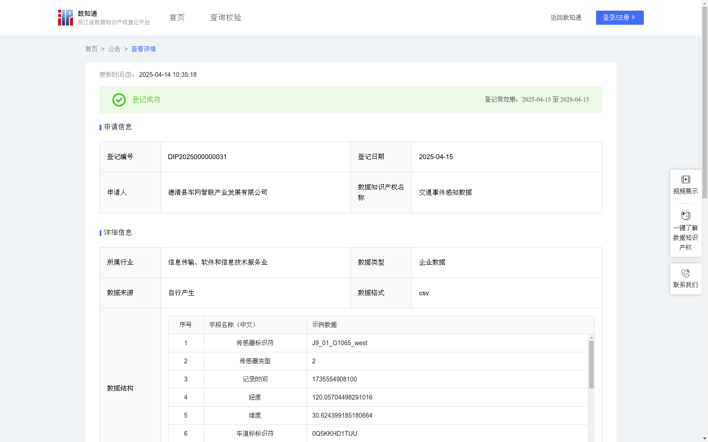The height and width of the screenshot is (442, 708).
Task: Click the question-mark help icon beside 更新时间
Action: pyautogui.click(x=128, y=75)
